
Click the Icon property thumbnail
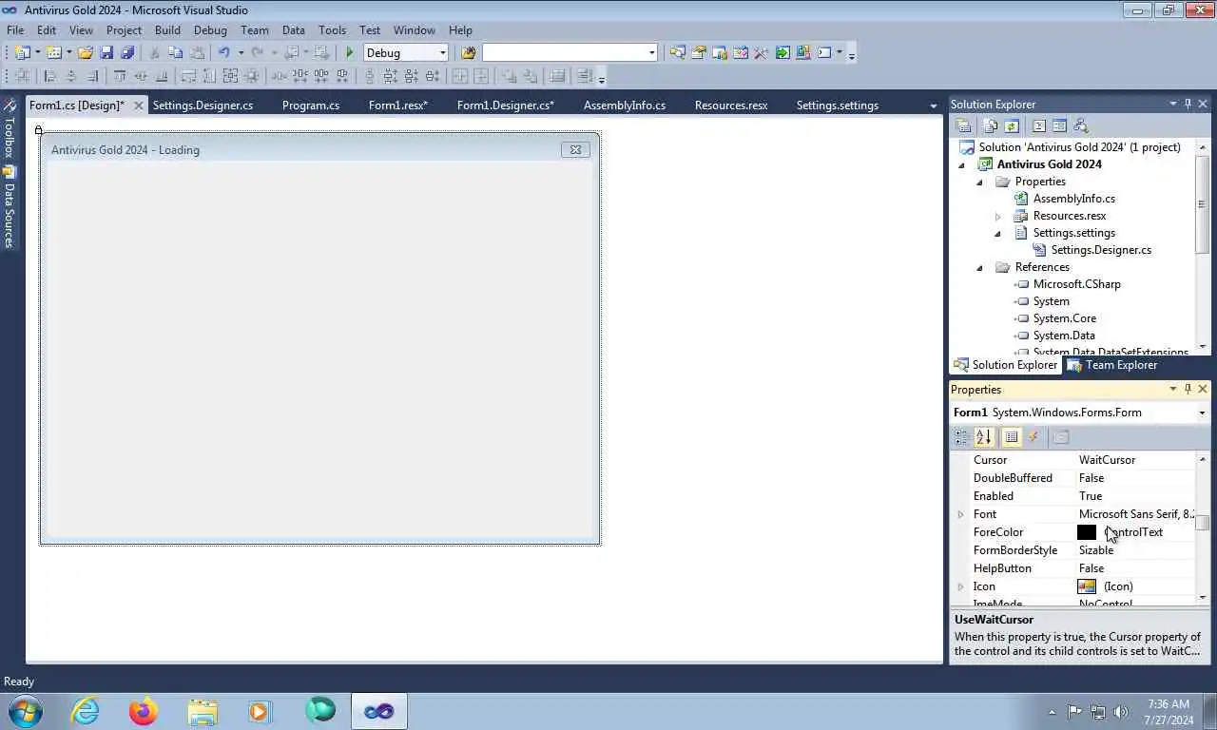pyautogui.click(x=1087, y=586)
